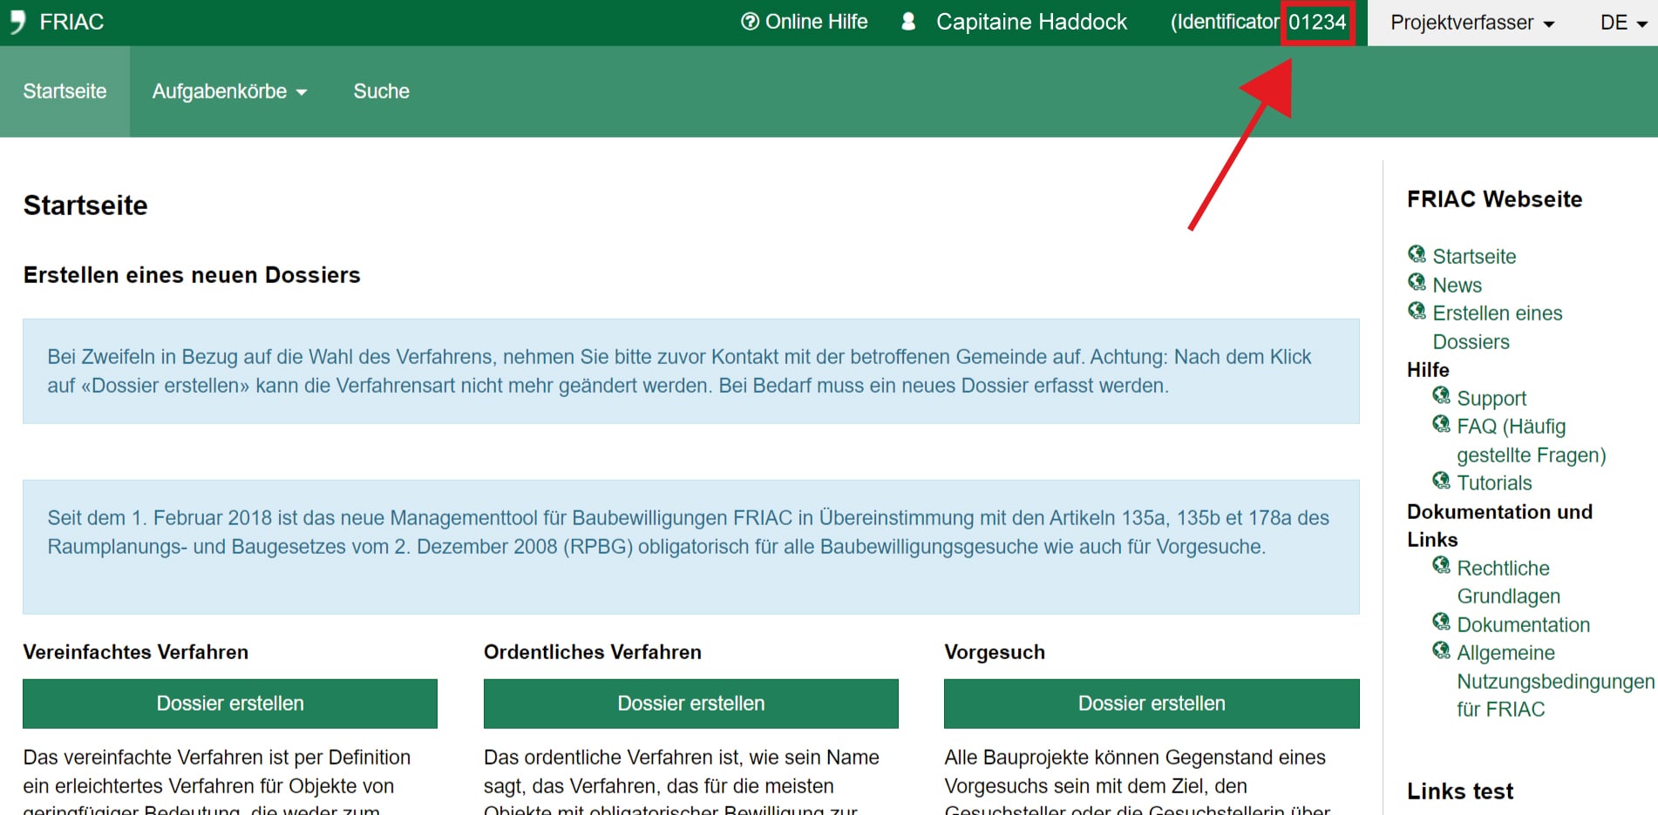Click globe icon next to News link
The image size is (1658, 815).
1417,283
